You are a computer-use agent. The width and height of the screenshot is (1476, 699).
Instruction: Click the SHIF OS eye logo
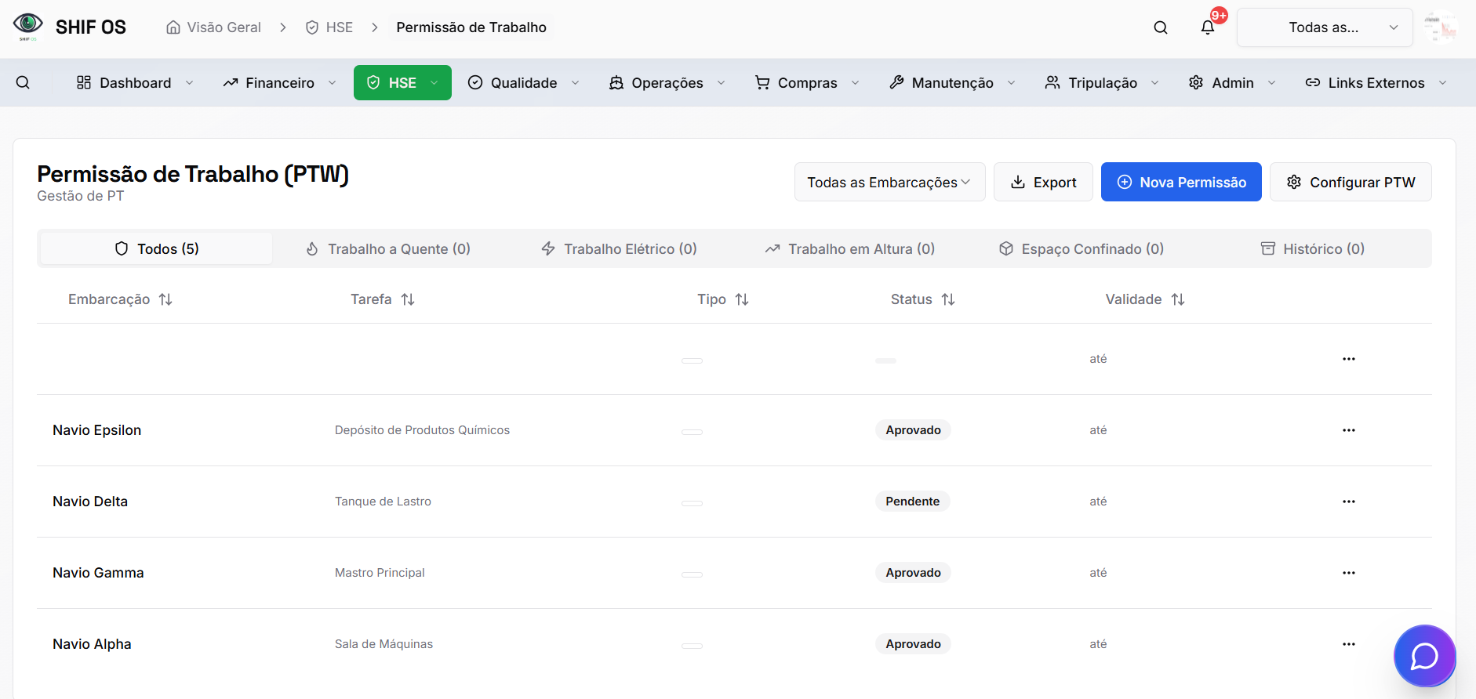click(28, 26)
